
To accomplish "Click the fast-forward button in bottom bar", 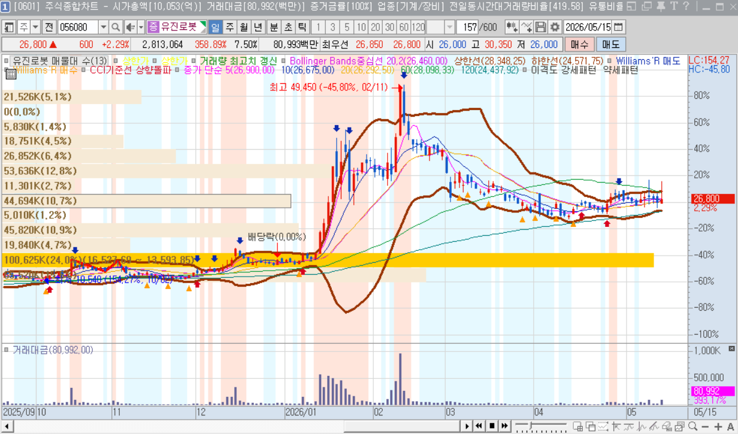I will [504, 426].
